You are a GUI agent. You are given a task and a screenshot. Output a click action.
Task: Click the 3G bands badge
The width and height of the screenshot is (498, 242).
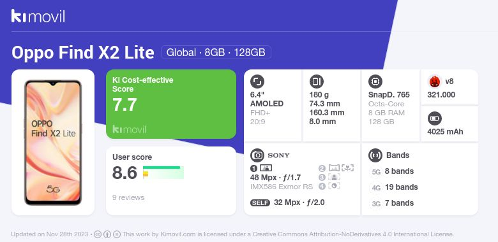tap(376, 204)
